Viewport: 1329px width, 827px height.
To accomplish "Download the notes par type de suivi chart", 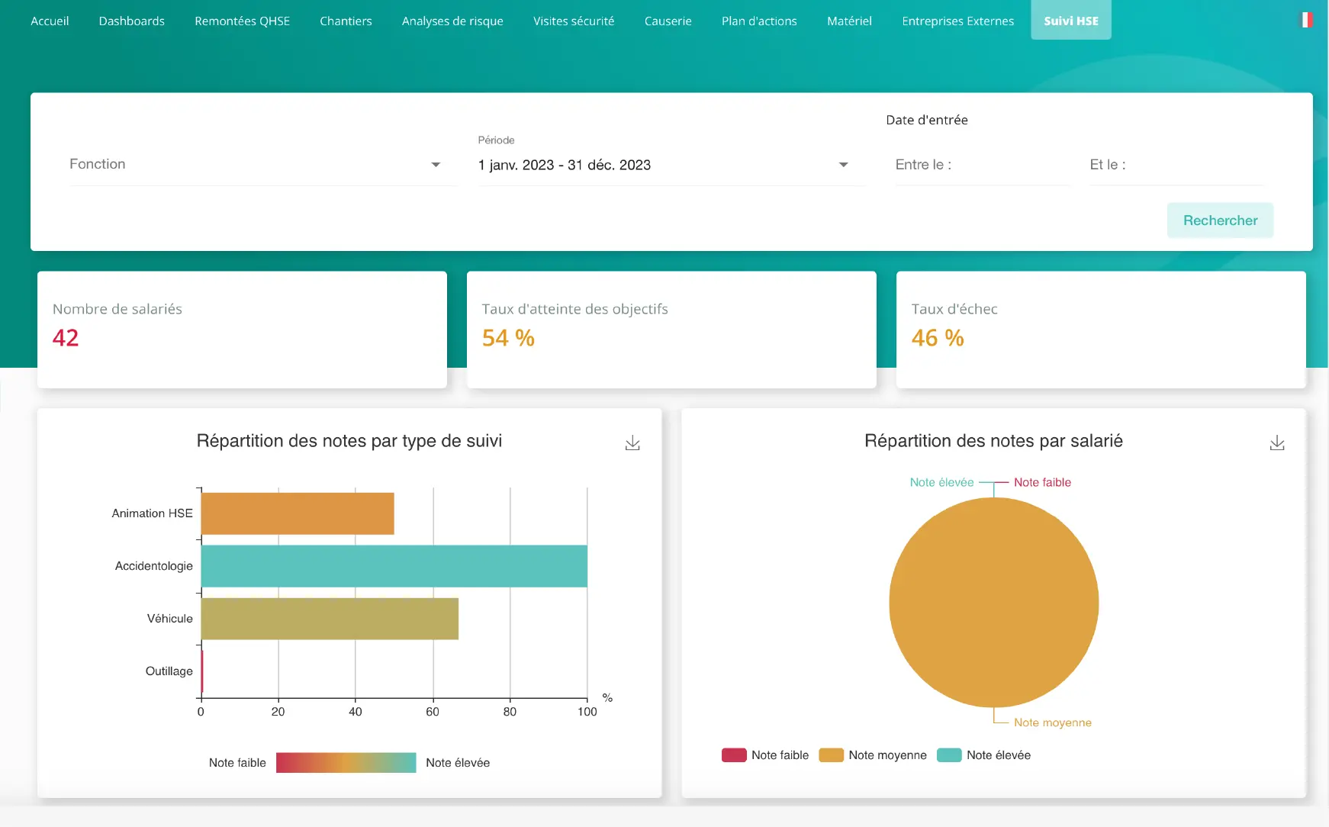I will (x=632, y=443).
